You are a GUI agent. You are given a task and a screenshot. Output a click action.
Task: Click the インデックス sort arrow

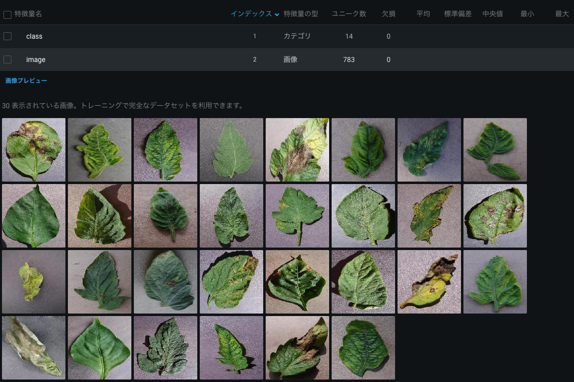click(x=277, y=14)
